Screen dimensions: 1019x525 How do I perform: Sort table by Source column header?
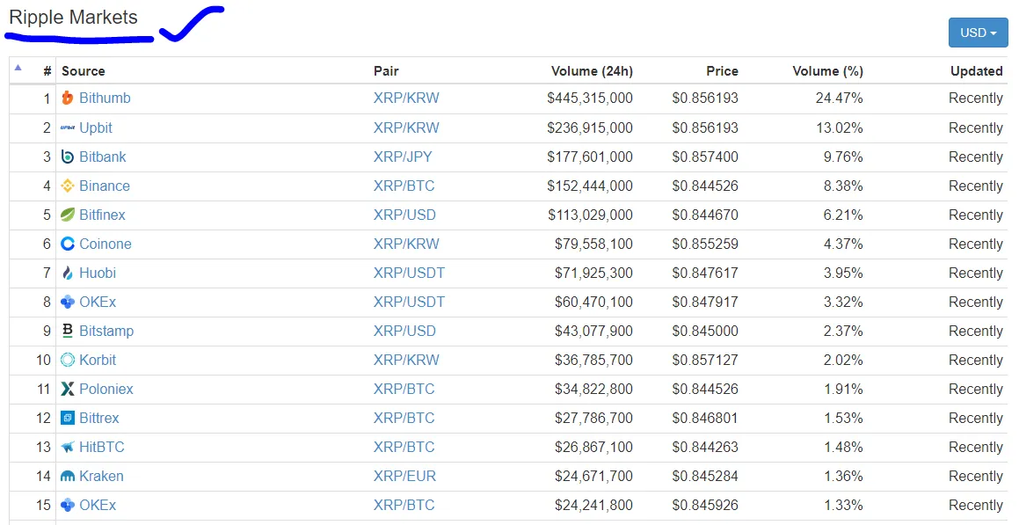(x=84, y=71)
